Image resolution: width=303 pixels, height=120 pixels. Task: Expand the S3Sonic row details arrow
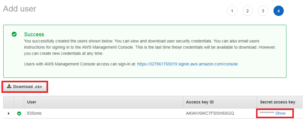(9, 113)
